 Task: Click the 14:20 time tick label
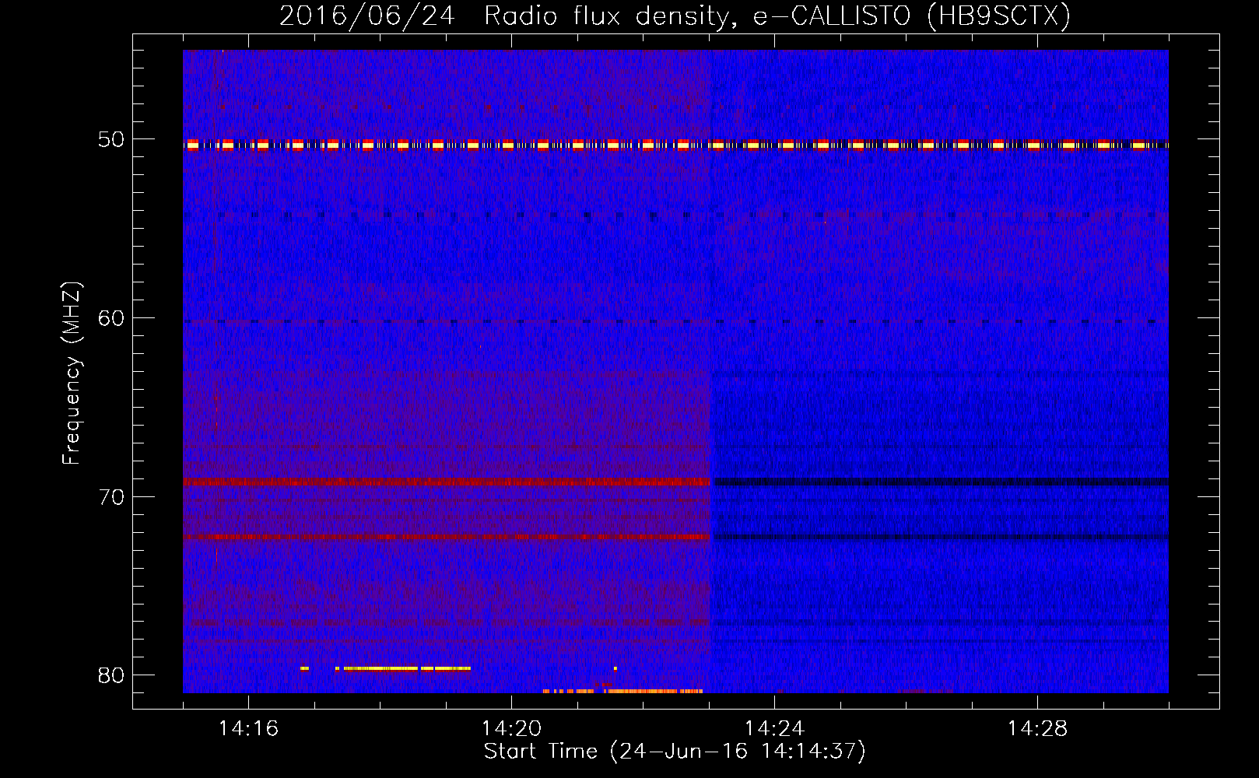511,729
